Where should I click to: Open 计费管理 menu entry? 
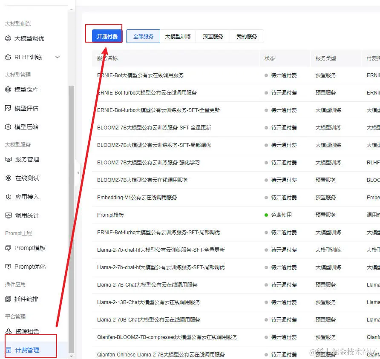tap(27, 350)
